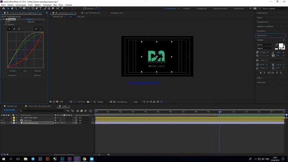Screen dimensions: 288x162
Task: Click the motion blur enable icon in timeline
Action: (85, 111)
